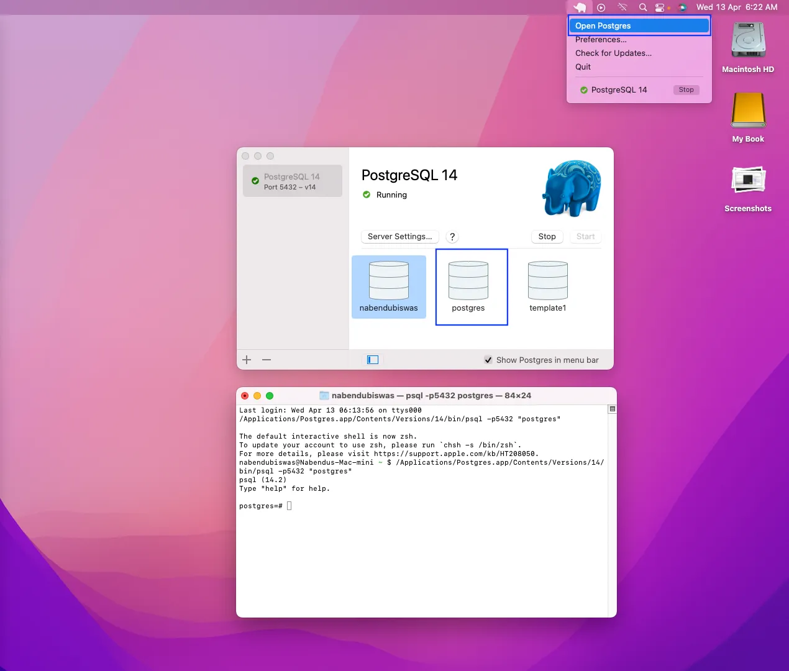Select the My Book external drive icon
Image resolution: width=789 pixels, height=671 pixels.
pyautogui.click(x=748, y=117)
